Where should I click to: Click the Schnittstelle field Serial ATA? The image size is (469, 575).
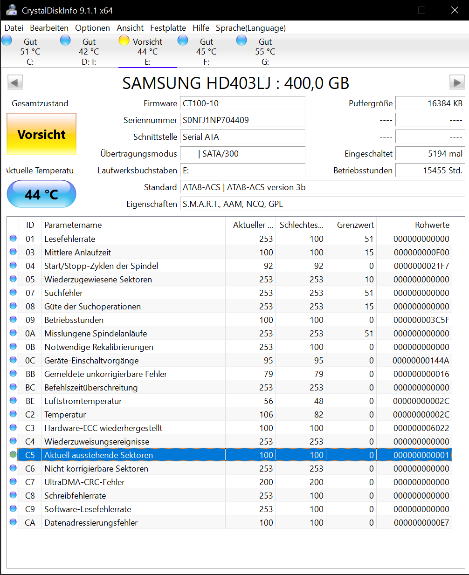pos(242,137)
